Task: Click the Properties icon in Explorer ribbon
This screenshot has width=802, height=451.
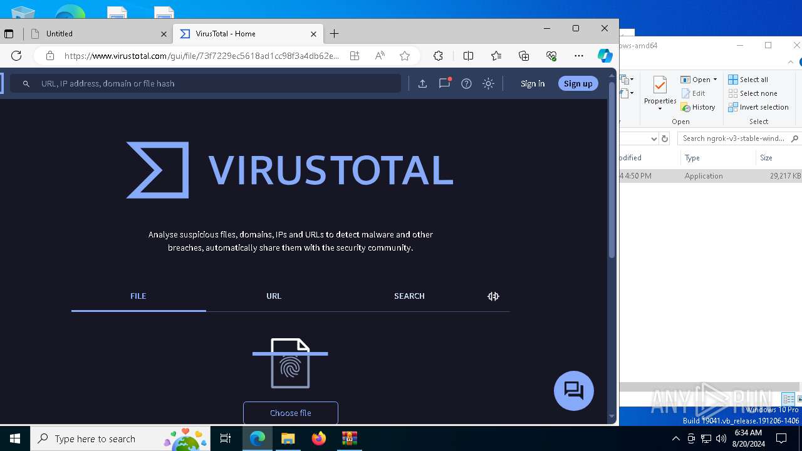Action: point(660,86)
